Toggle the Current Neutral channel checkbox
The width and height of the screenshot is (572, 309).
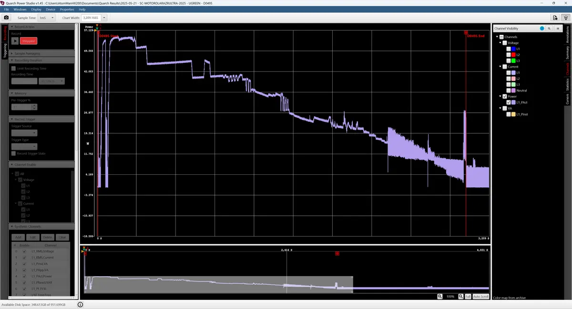[508, 90]
